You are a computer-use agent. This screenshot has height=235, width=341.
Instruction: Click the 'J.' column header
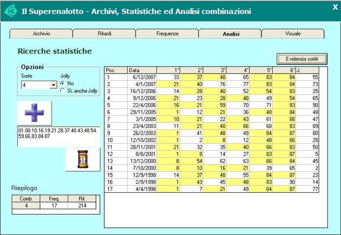point(307,71)
